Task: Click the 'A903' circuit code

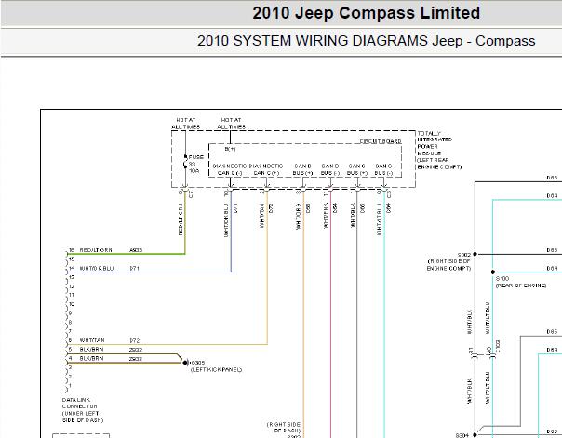Action: tap(136, 250)
